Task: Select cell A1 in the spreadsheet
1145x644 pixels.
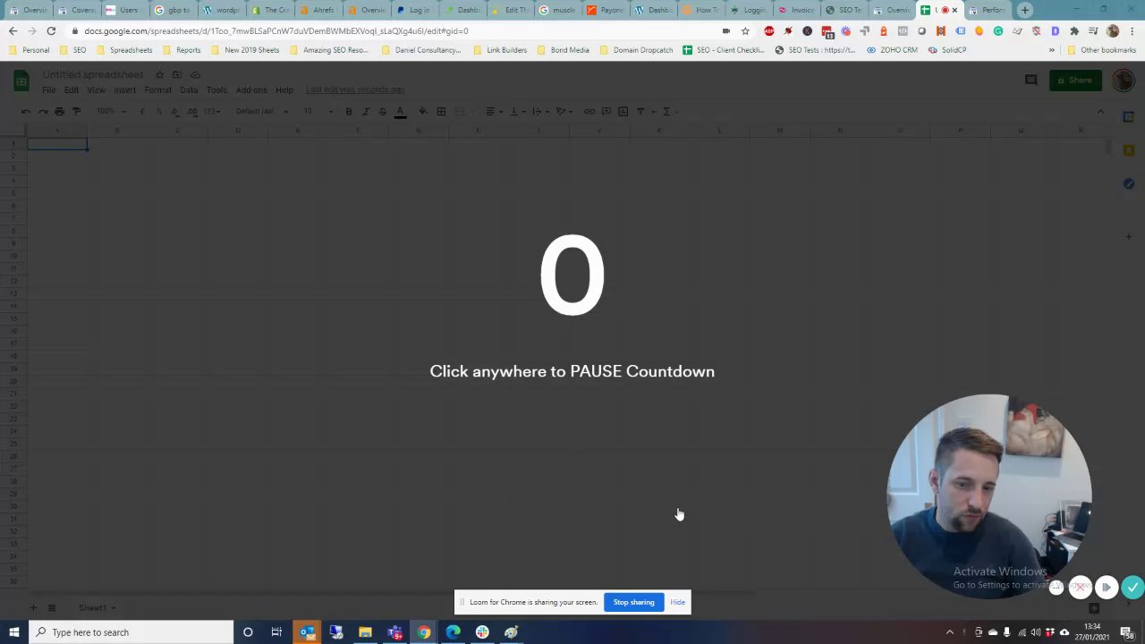Action: pyautogui.click(x=57, y=143)
